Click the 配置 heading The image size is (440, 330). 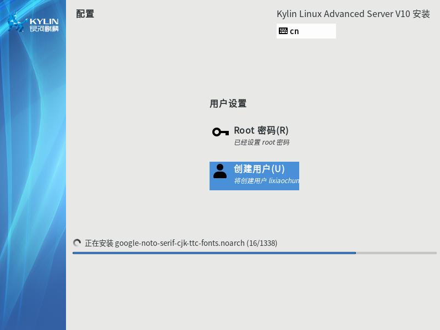[85, 14]
